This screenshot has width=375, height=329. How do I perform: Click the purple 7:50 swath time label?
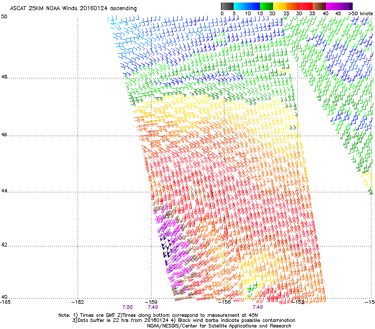[128, 307]
